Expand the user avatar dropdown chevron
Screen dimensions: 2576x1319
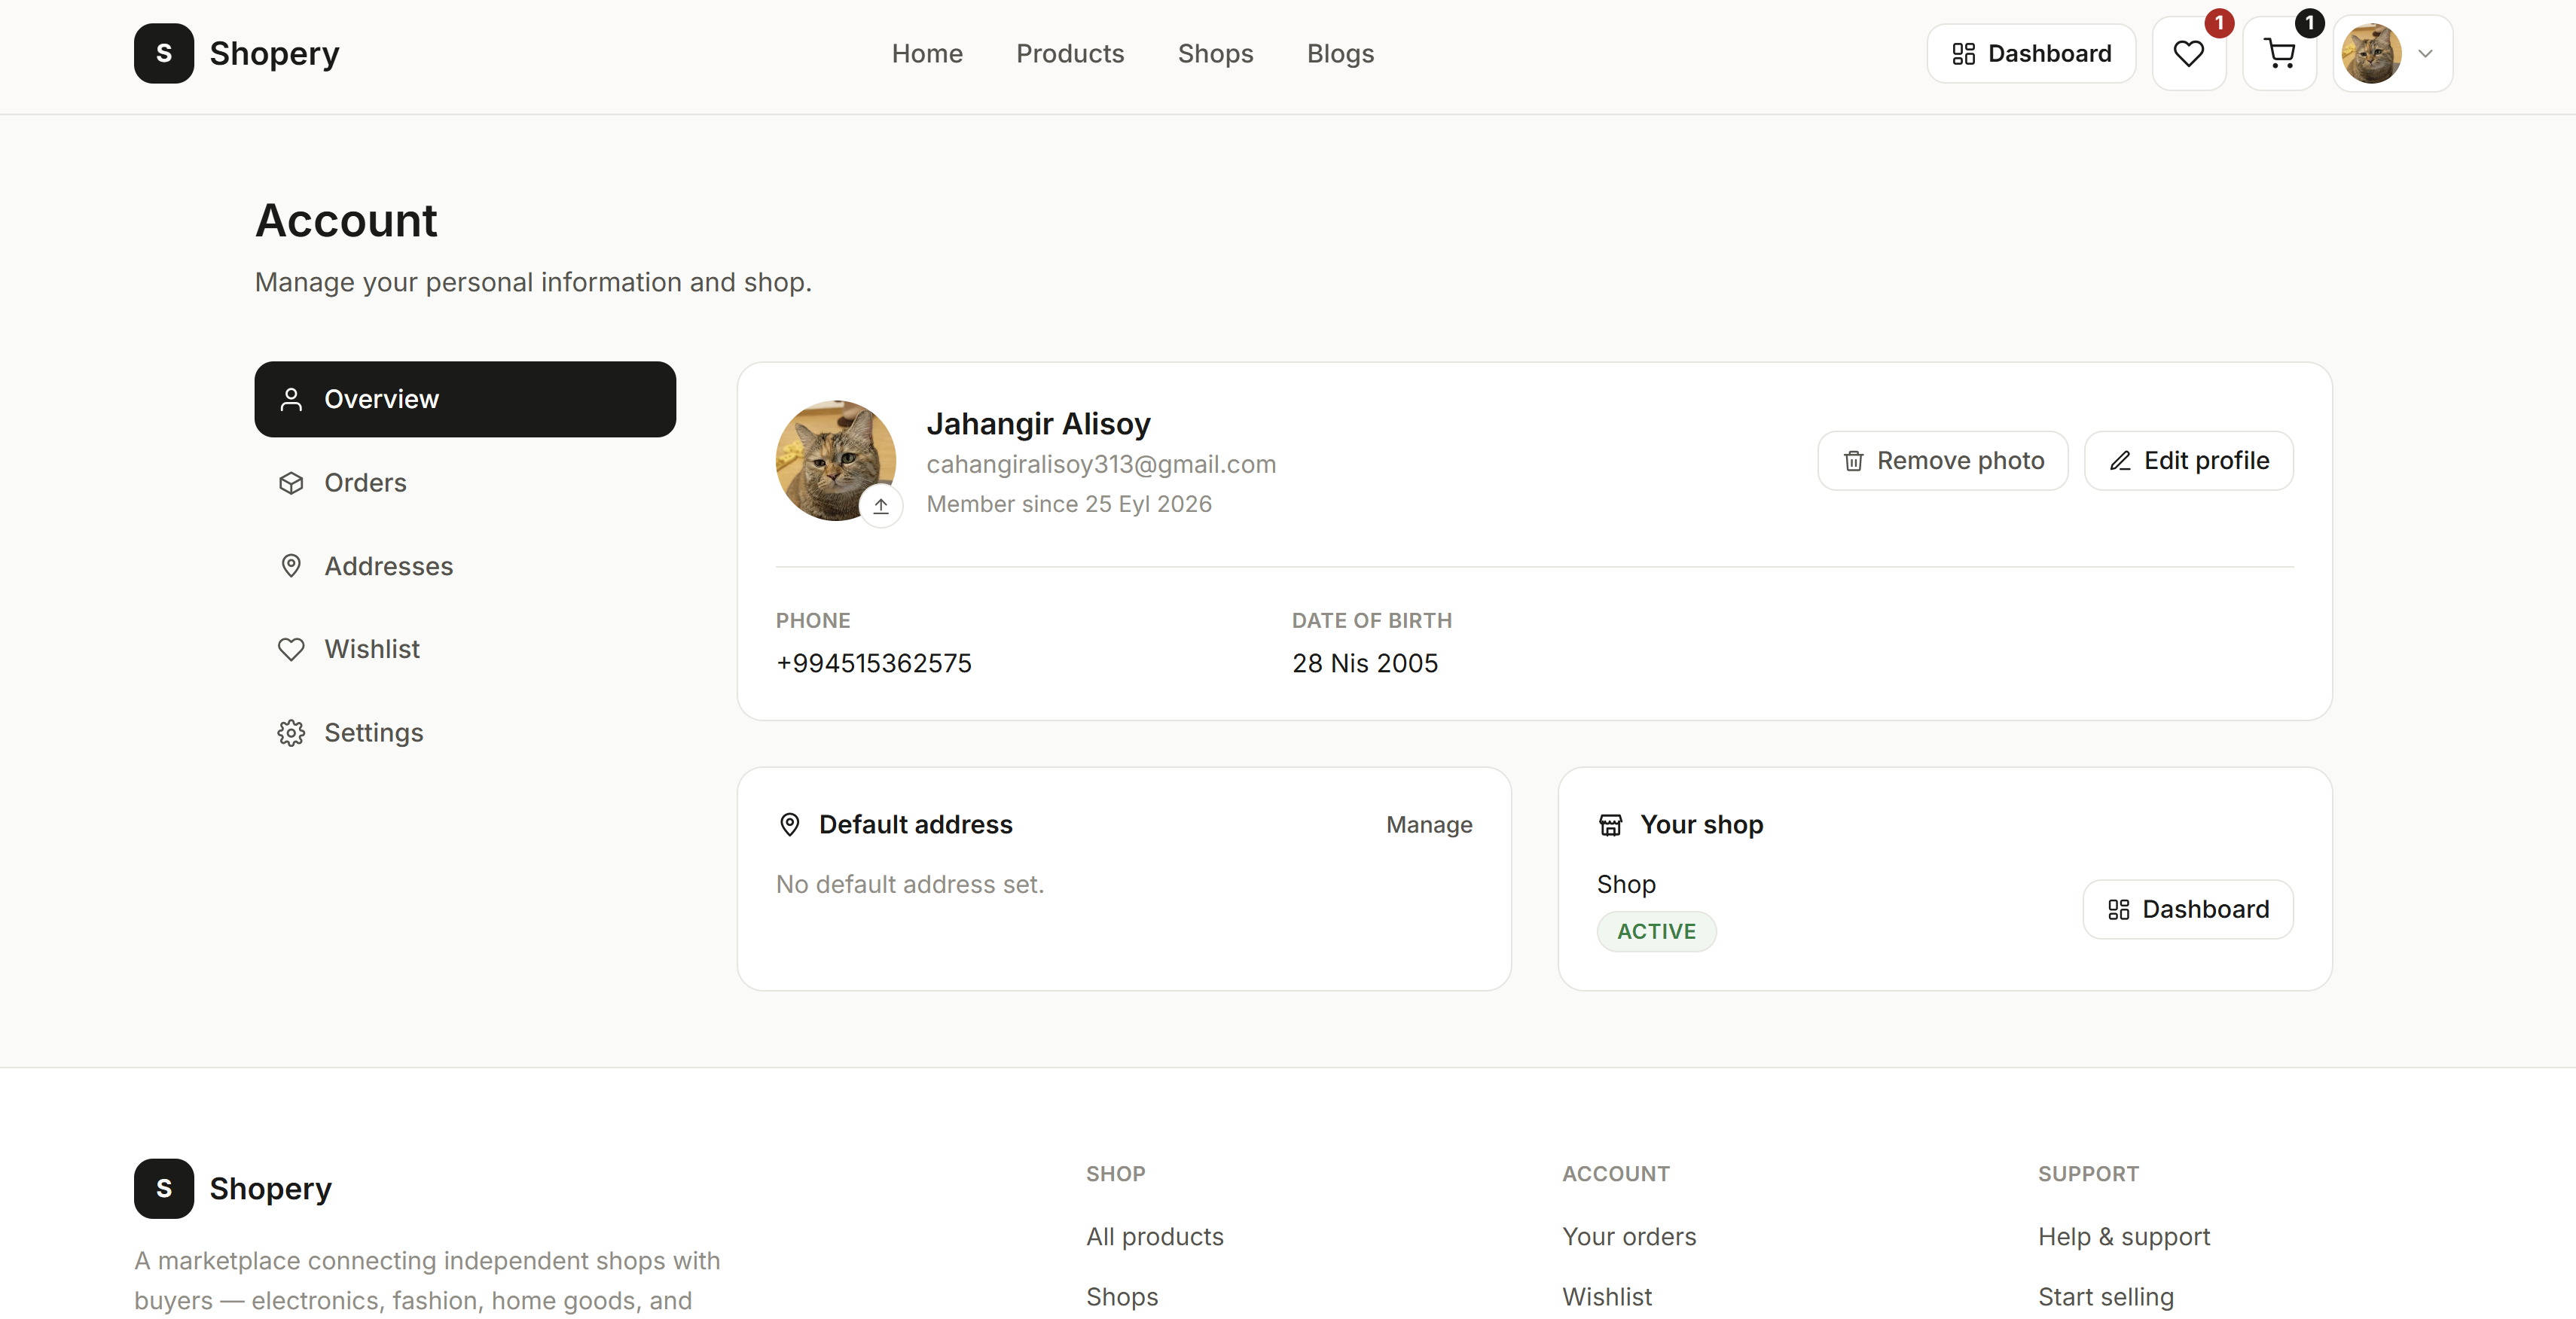2425,54
